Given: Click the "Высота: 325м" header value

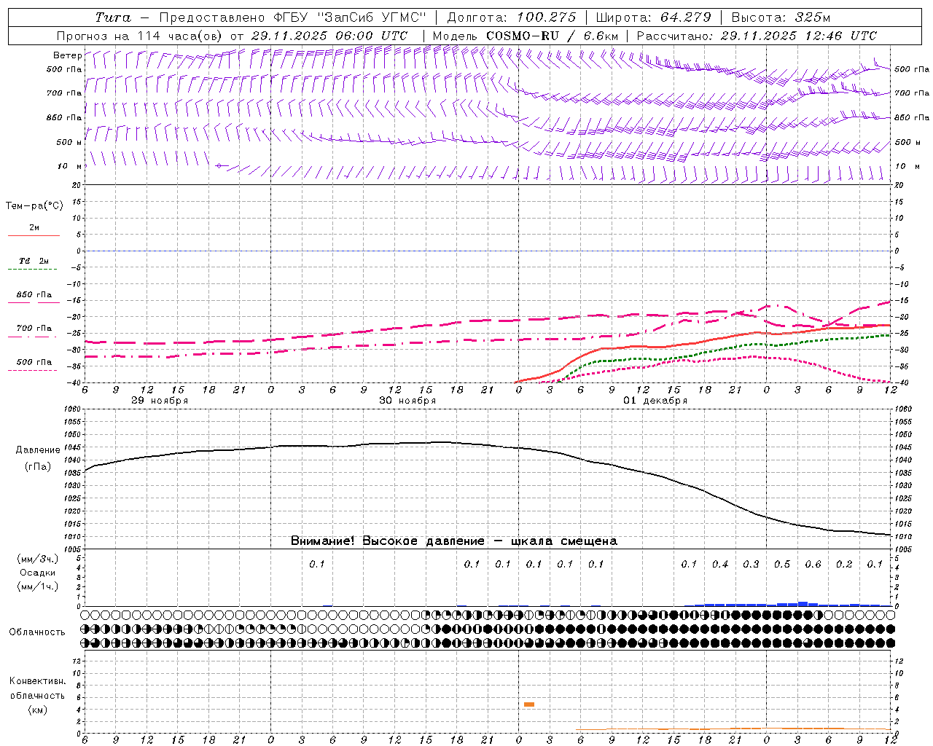Looking at the screenshot, I should click(x=781, y=17).
